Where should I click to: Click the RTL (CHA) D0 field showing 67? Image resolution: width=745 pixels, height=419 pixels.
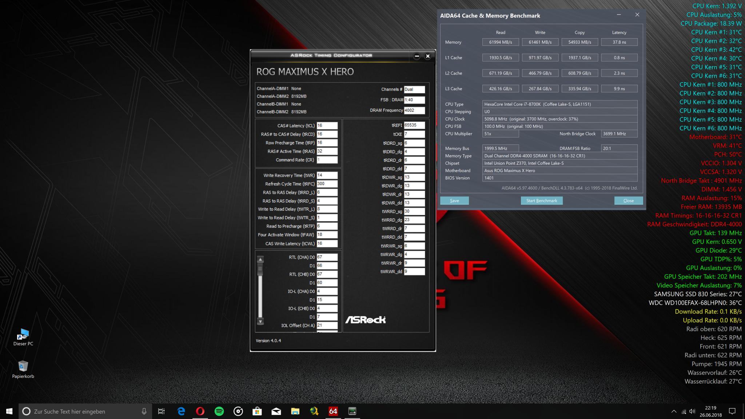tap(327, 257)
